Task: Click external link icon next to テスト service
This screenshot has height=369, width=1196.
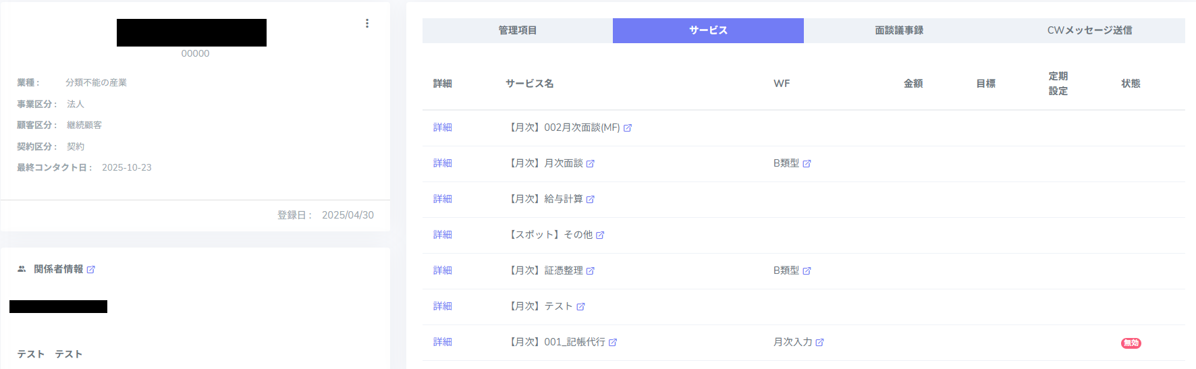Action: point(580,307)
